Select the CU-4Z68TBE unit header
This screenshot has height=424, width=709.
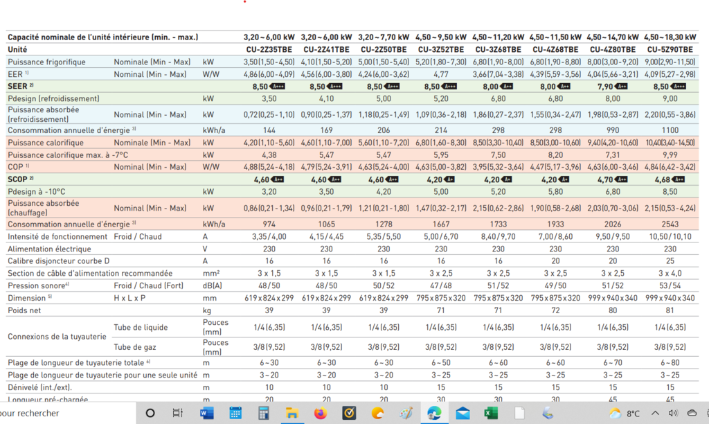click(x=555, y=49)
